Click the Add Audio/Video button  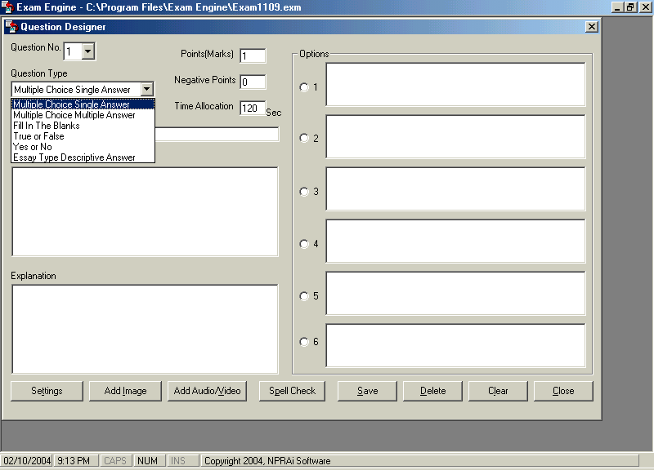point(208,391)
